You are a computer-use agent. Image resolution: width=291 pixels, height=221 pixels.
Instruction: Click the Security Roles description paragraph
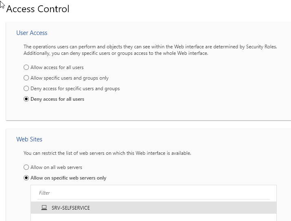[150, 50]
